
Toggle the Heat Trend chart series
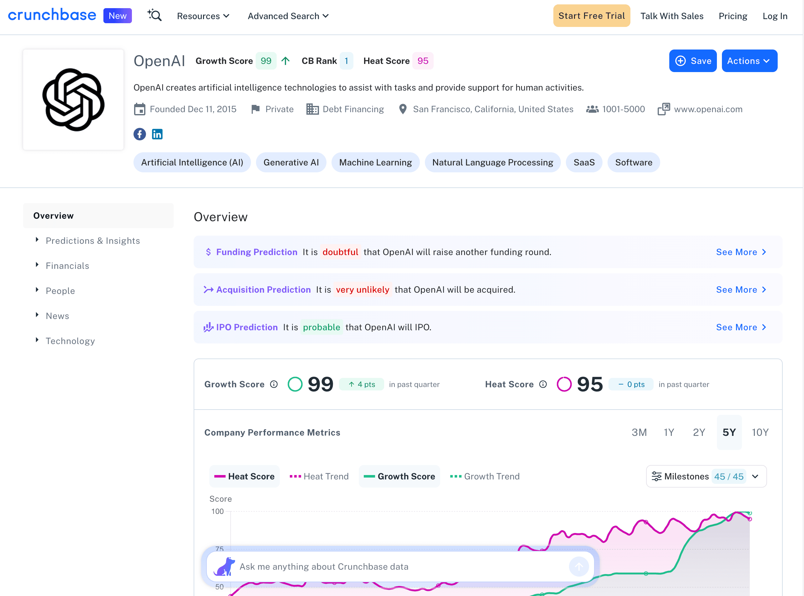point(319,476)
